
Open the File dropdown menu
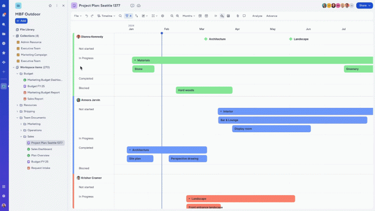pyautogui.click(x=78, y=16)
